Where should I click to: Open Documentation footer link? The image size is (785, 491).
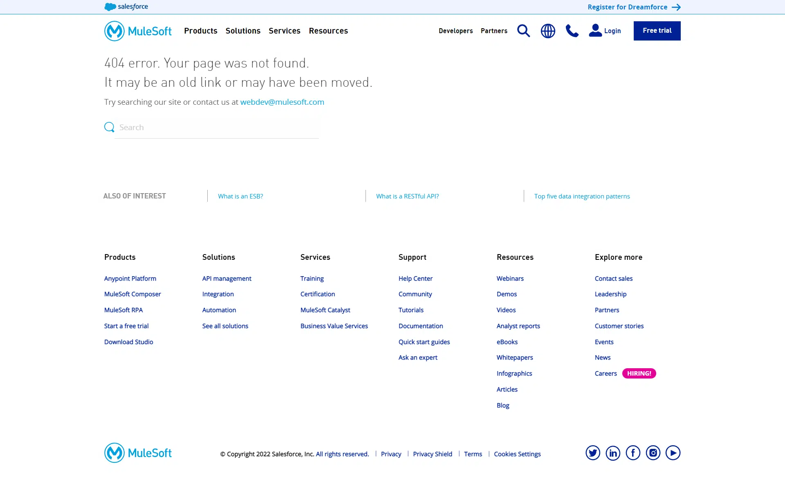click(421, 326)
